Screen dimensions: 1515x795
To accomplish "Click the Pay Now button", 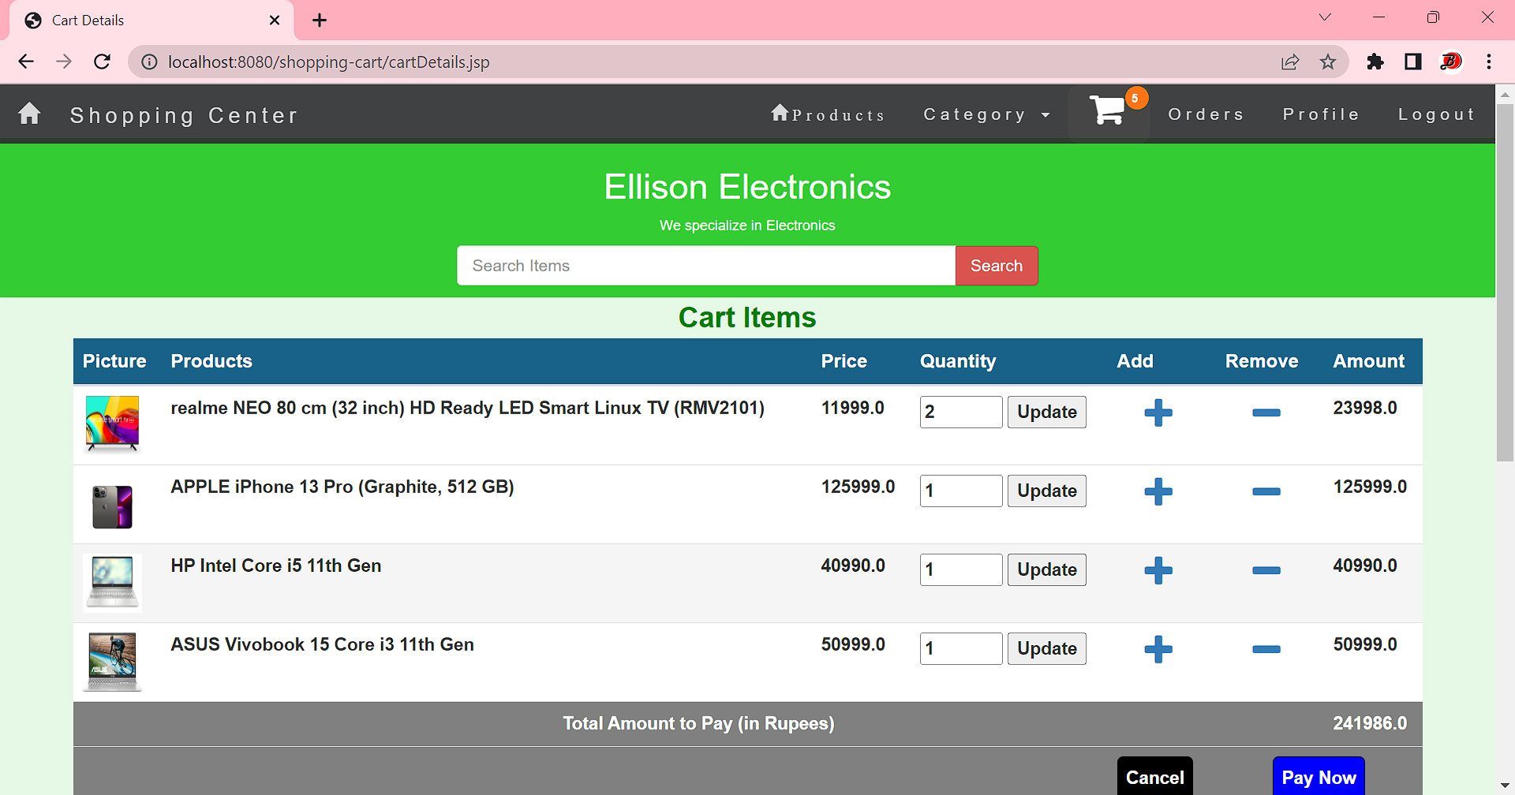I will point(1318,777).
